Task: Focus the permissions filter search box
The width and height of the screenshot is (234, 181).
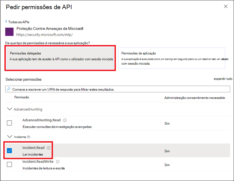Action: [x=118, y=89]
